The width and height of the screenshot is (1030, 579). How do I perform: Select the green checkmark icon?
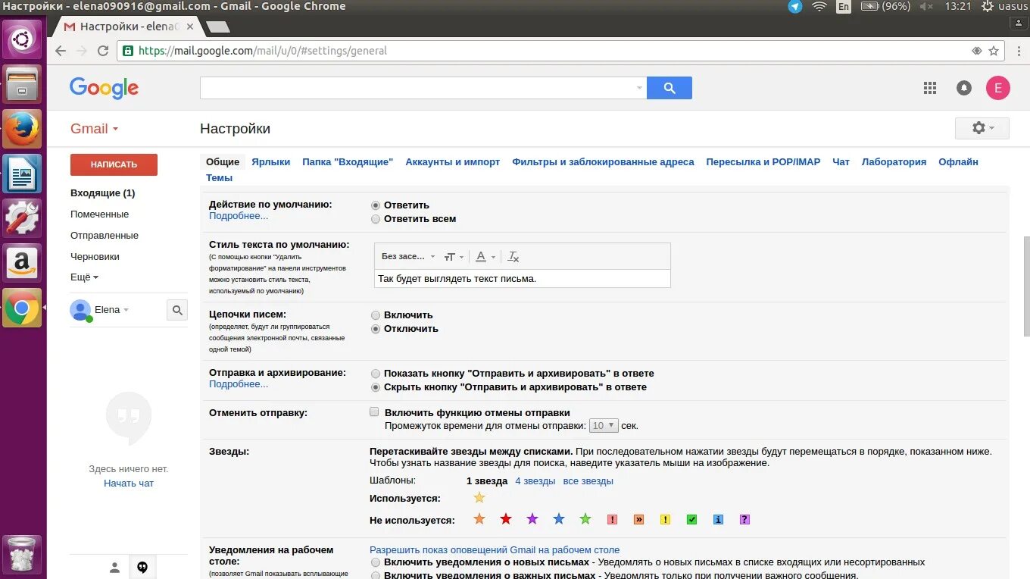click(x=691, y=520)
